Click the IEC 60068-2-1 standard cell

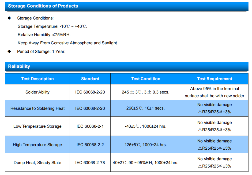90,126
